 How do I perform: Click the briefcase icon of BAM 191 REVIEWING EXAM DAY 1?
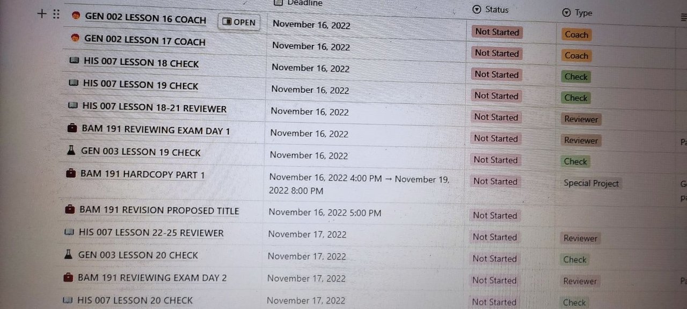72,128
